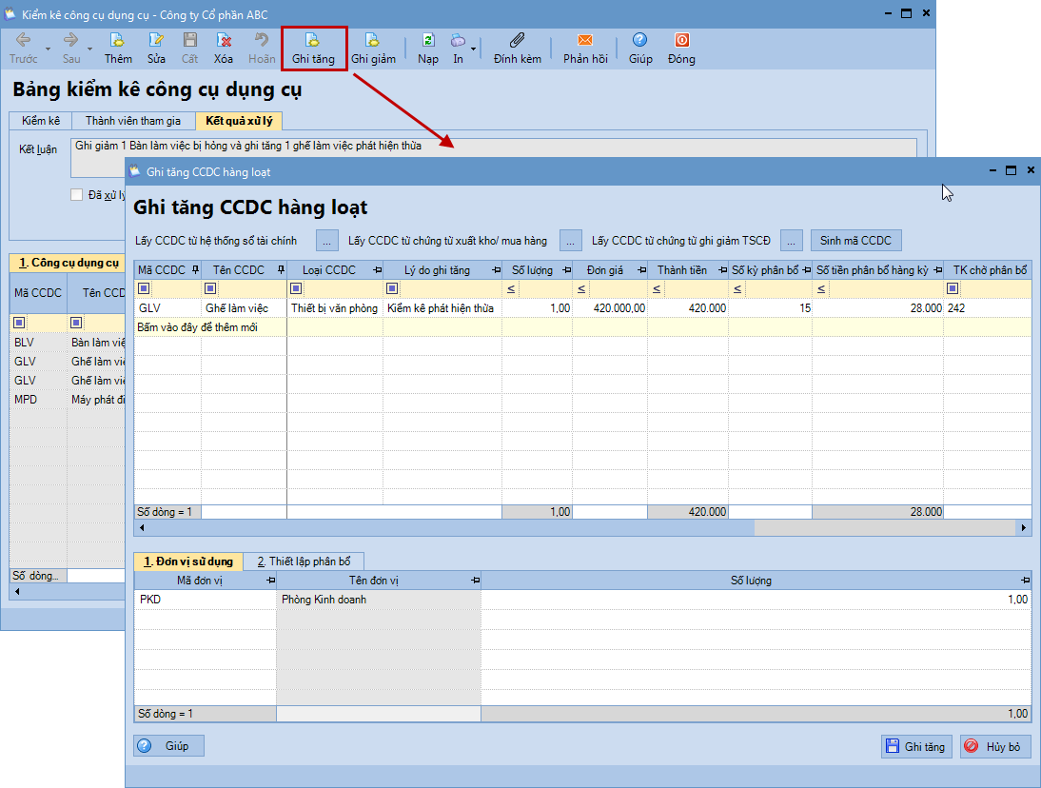Toggle the pin on Mã CCDC column
Viewport: 1041px width, 788px height.
click(195, 270)
